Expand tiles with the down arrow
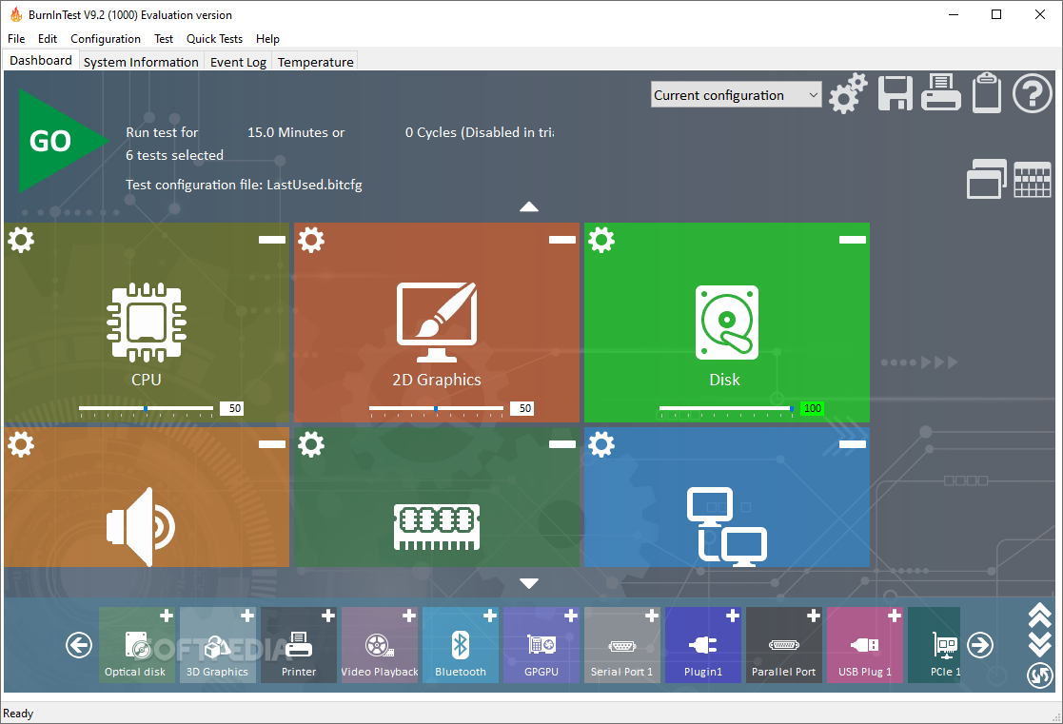The image size is (1063, 724). [x=529, y=583]
